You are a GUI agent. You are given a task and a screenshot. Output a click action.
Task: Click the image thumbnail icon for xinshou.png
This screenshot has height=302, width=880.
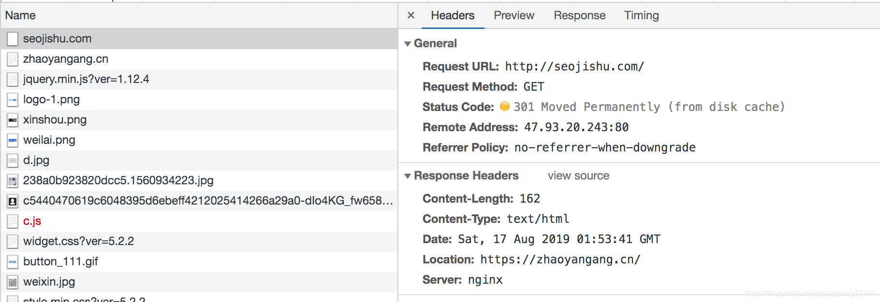(x=13, y=120)
